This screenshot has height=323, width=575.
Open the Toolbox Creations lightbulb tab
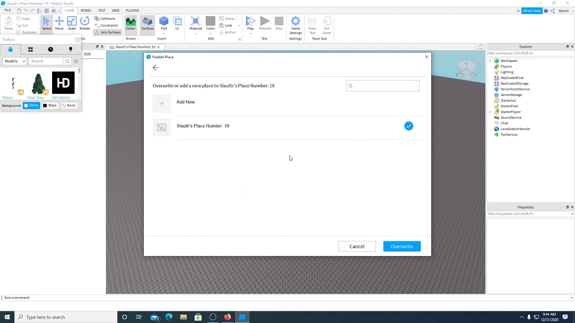(71, 49)
